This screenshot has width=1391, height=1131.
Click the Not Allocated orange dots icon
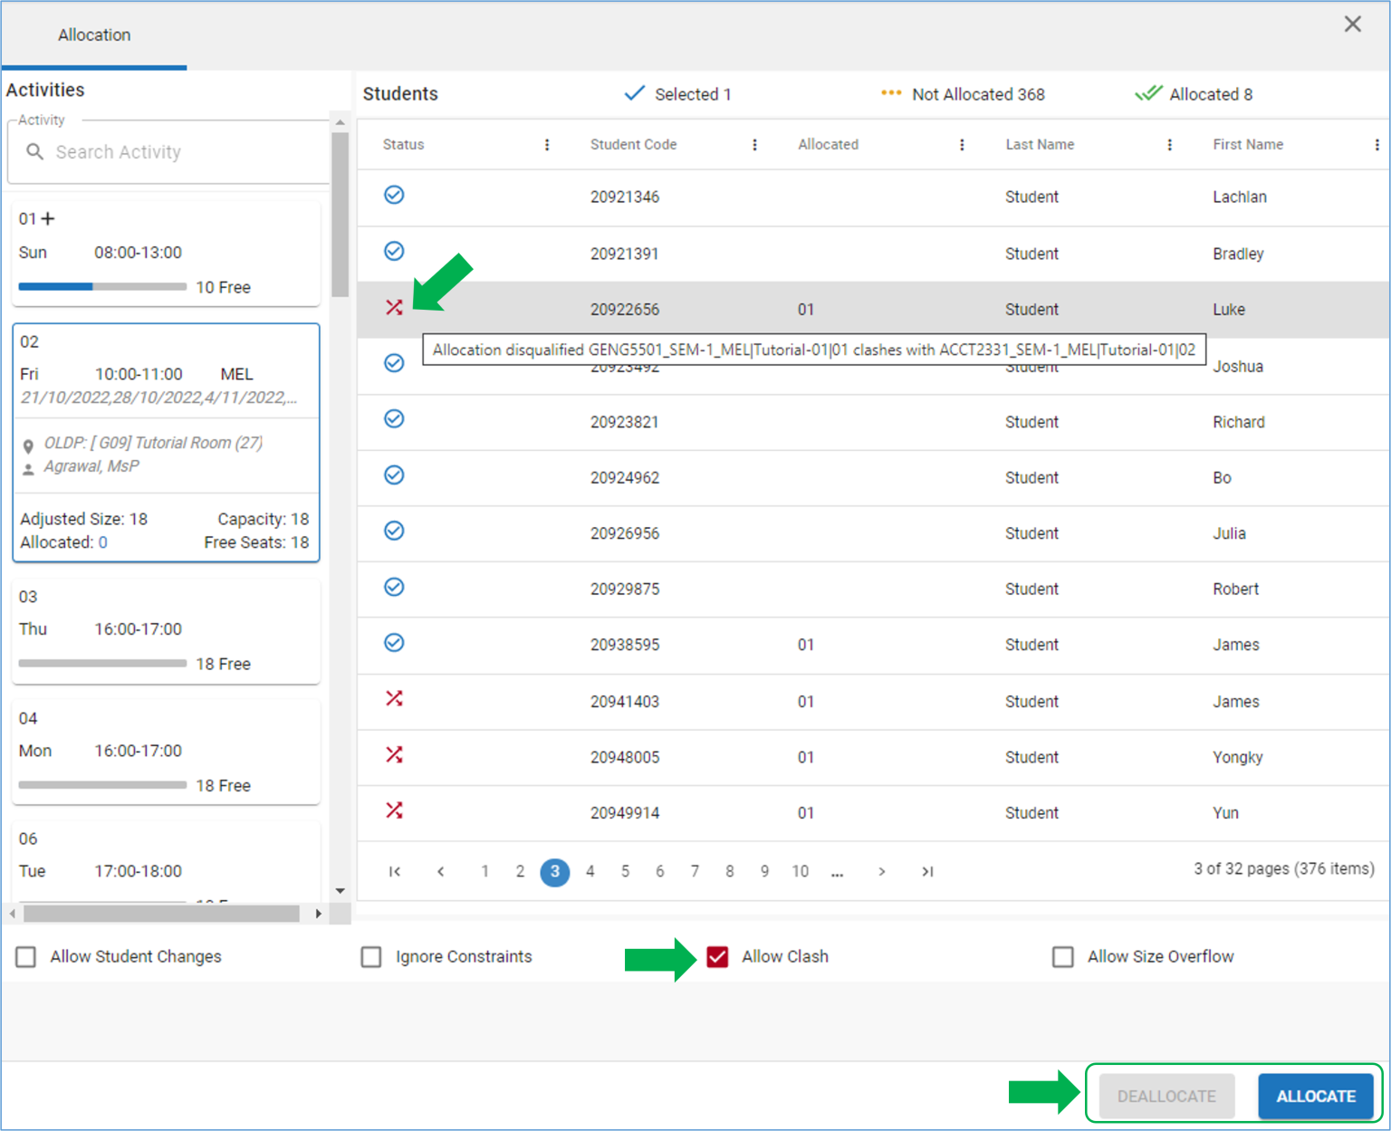pyautogui.click(x=891, y=93)
